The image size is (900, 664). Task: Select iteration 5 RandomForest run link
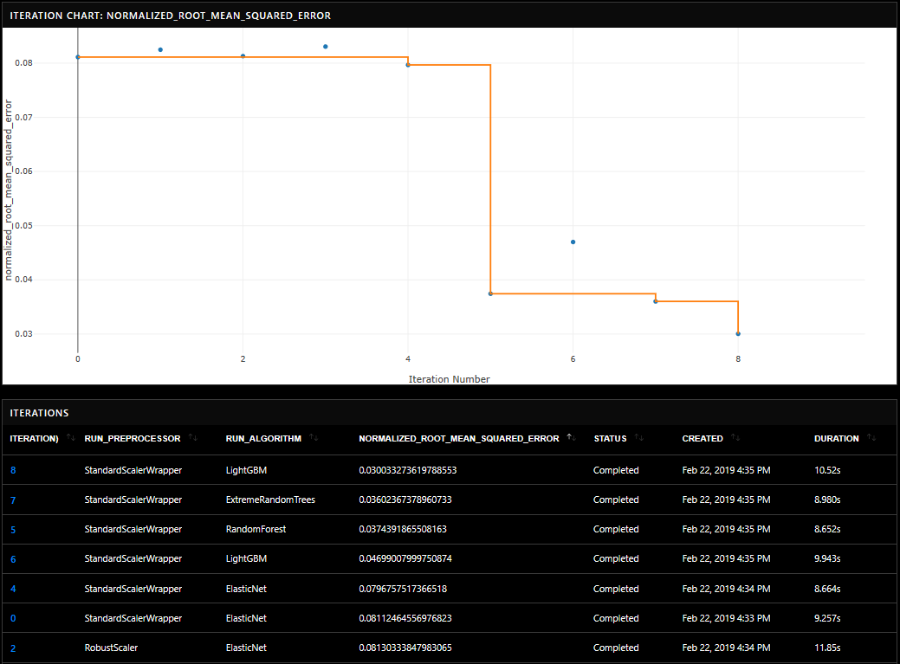(13, 530)
